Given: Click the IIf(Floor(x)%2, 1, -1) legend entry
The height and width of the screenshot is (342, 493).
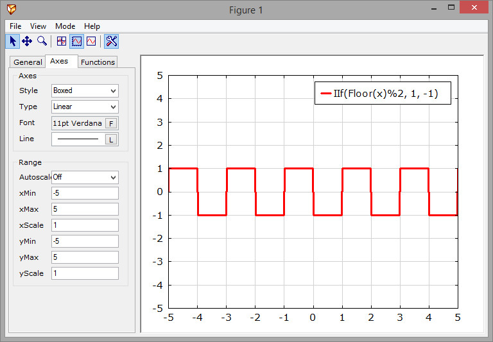Looking at the screenshot, I should coord(383,93).
